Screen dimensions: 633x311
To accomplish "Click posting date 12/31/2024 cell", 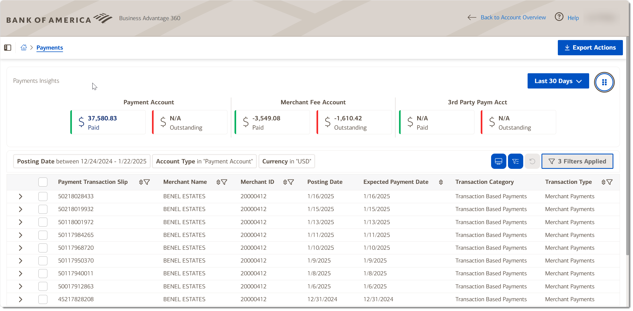I will pyautogui.click(x=322, y=299).
